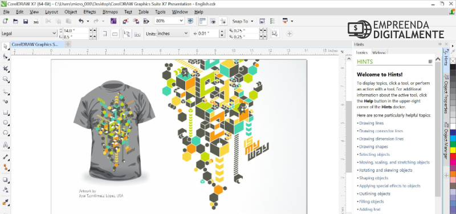The width and height of the screenshot is (456, 214).
Task: Select the Zoom tool
Action: pos(5,79)
